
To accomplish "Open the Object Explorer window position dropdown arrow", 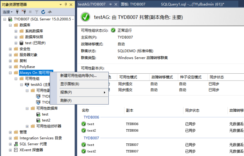I will pos(61,5).
